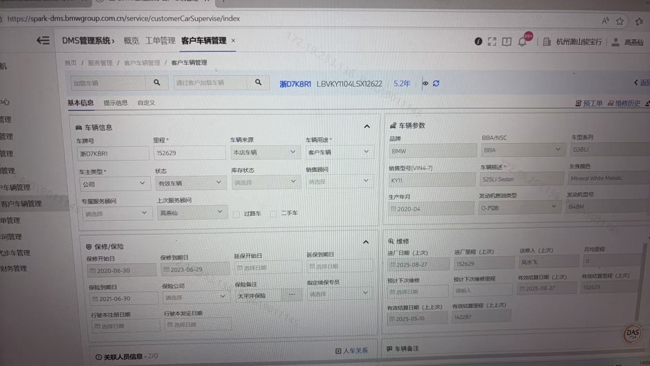The image size is (650, 366).
Task: Switch to the 提示信息 tab
Action: [x=116, y=103]
